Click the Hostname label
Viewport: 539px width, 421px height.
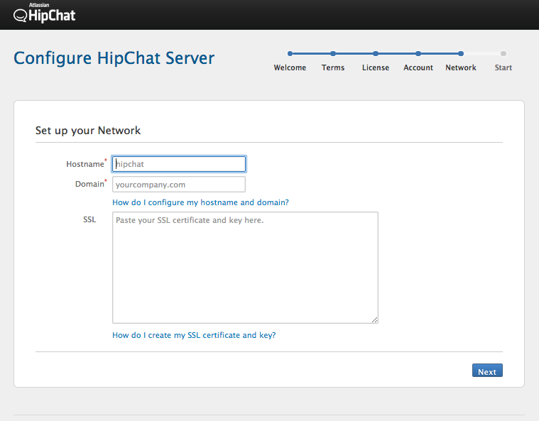85,164
